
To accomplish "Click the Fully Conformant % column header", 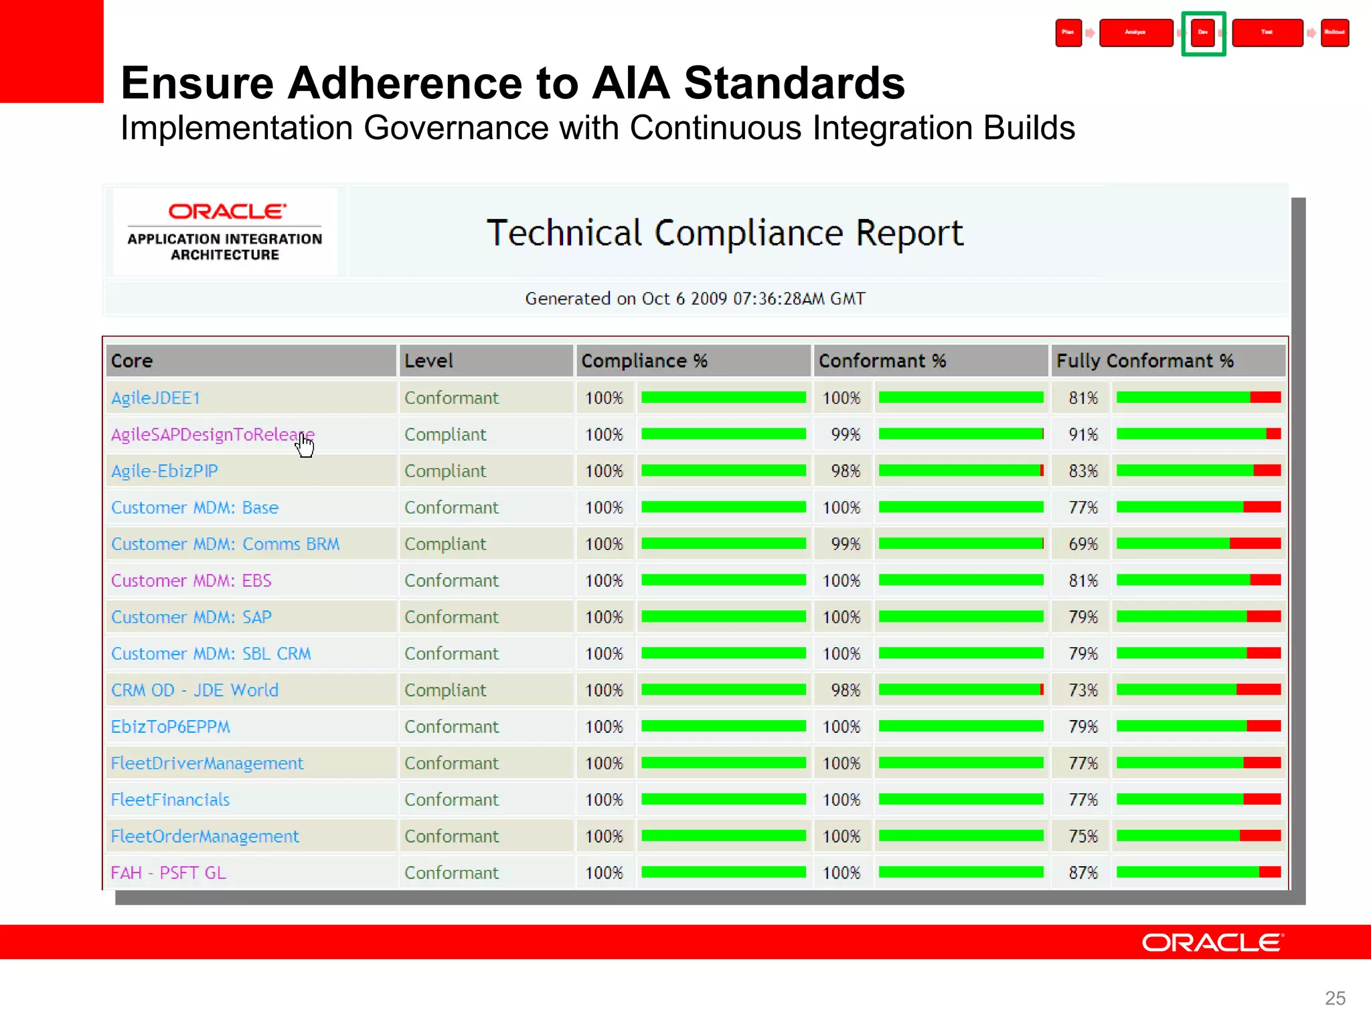I will [1168, 361].
